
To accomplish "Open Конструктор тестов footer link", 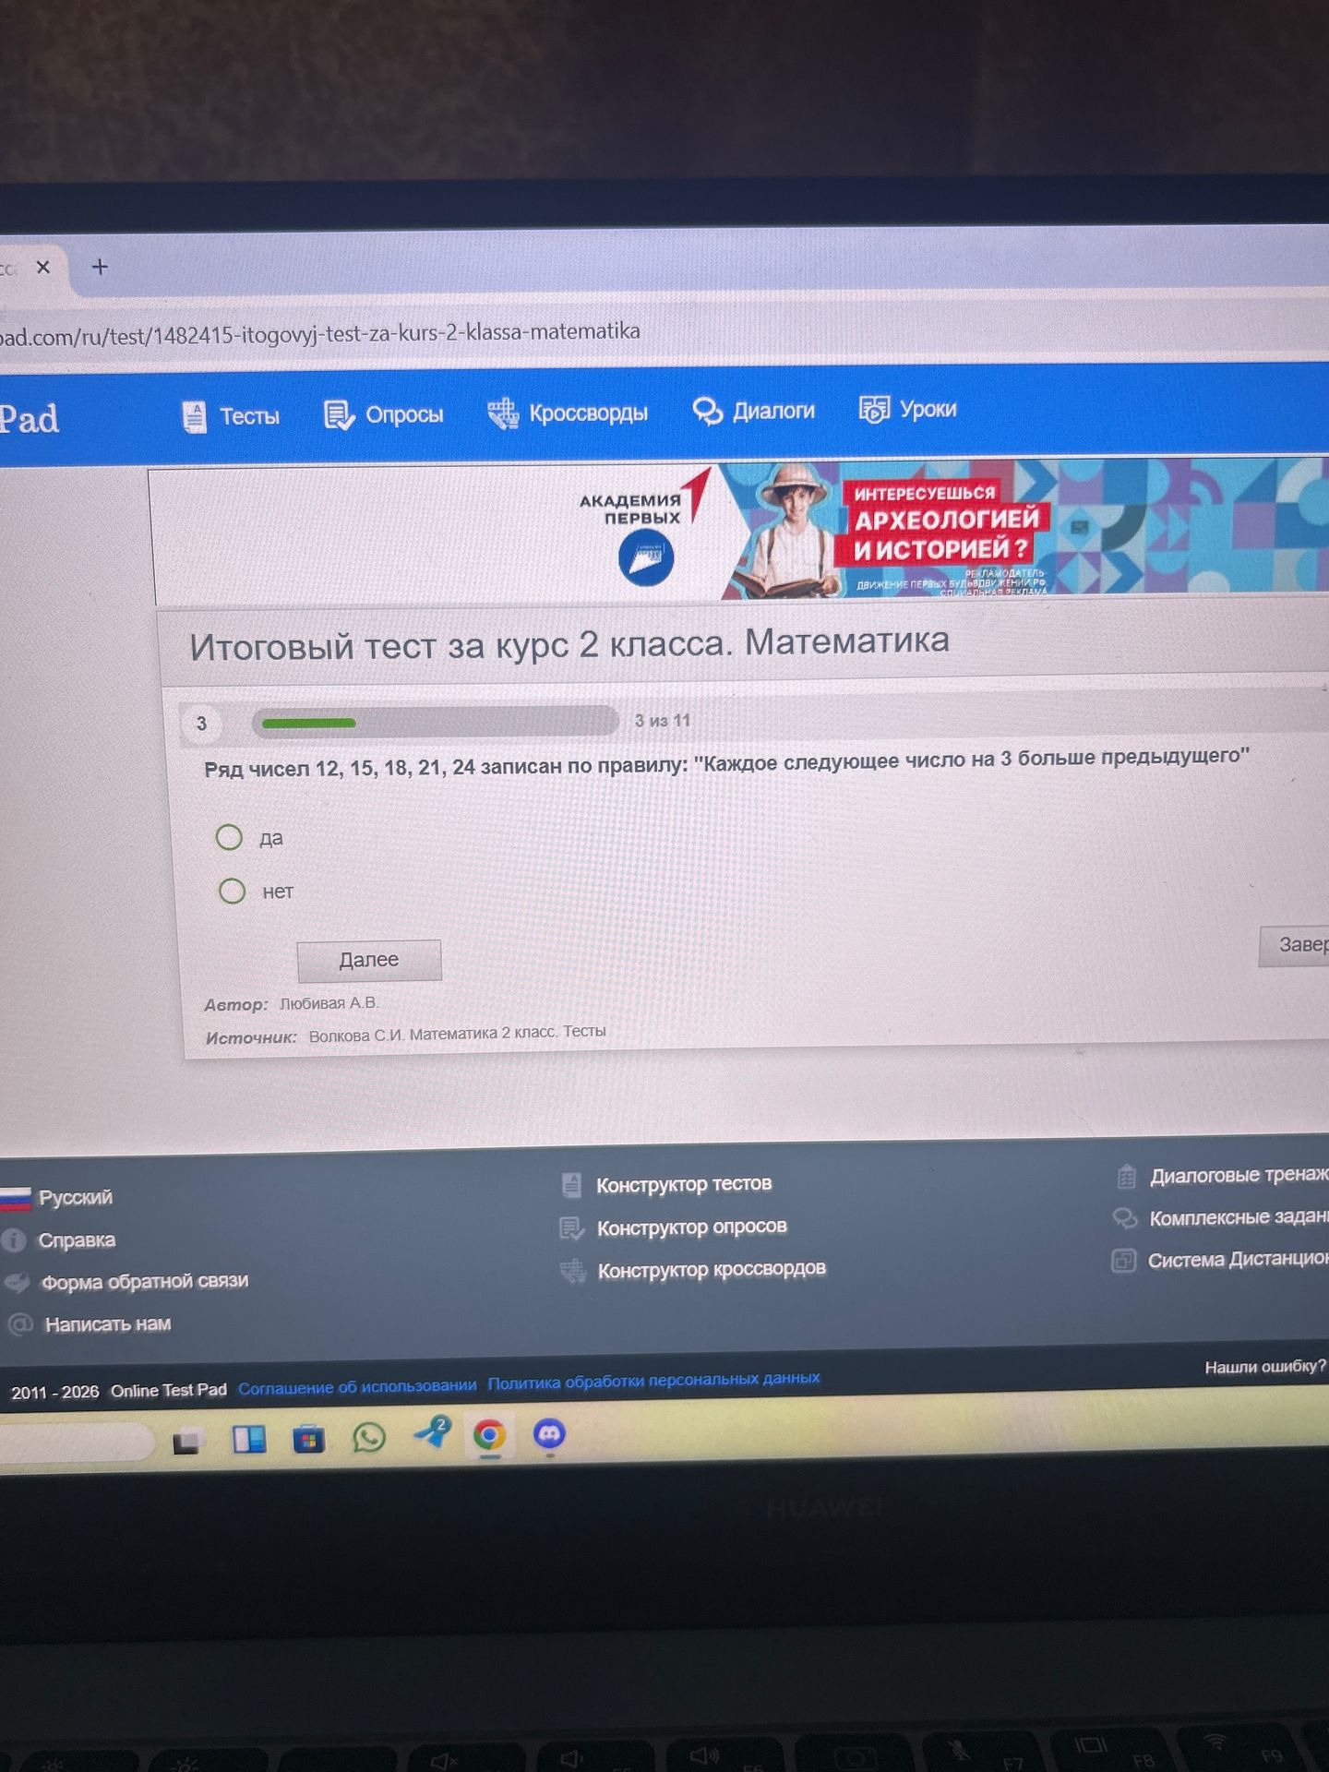I will pyautogui.click(x=684, y=1184).
